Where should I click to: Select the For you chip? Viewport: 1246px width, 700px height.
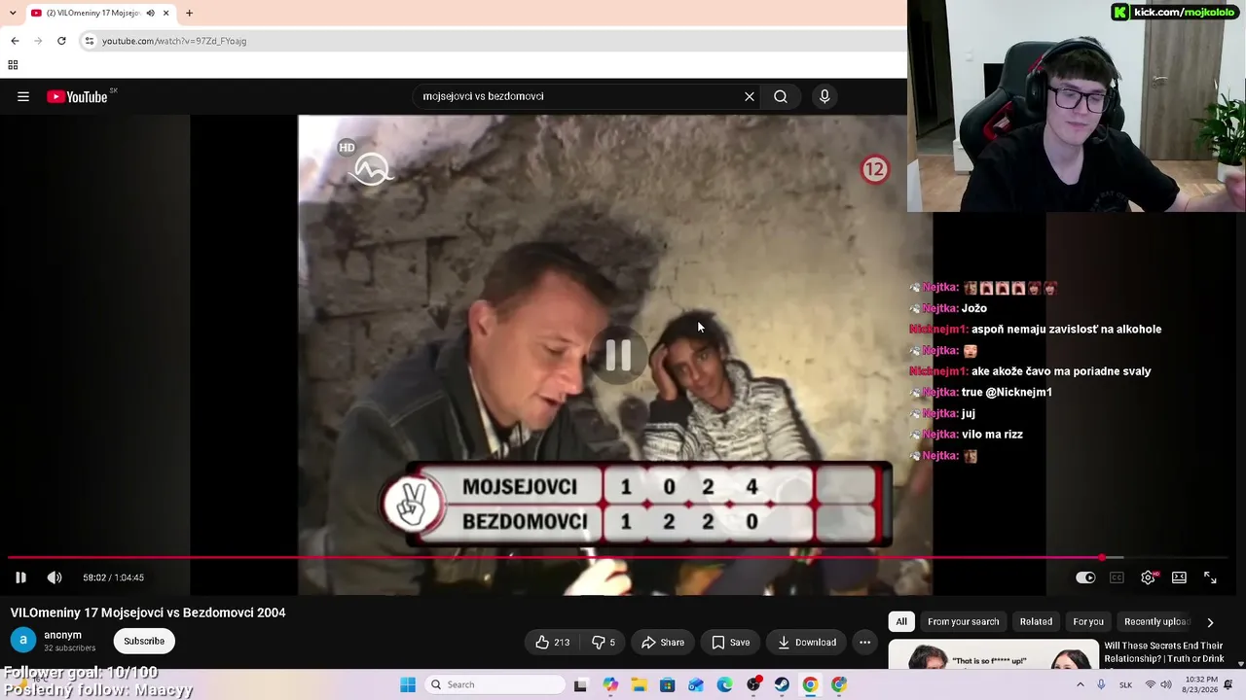(x=1088, y=622)
